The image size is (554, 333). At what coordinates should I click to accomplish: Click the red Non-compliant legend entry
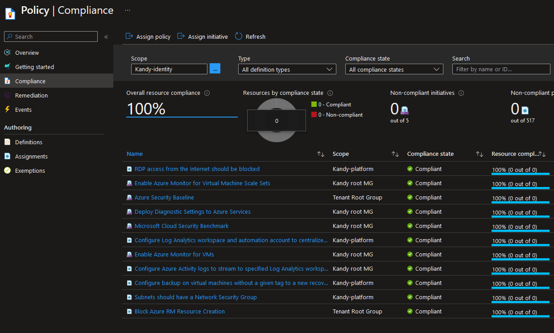tap(337, 115)
